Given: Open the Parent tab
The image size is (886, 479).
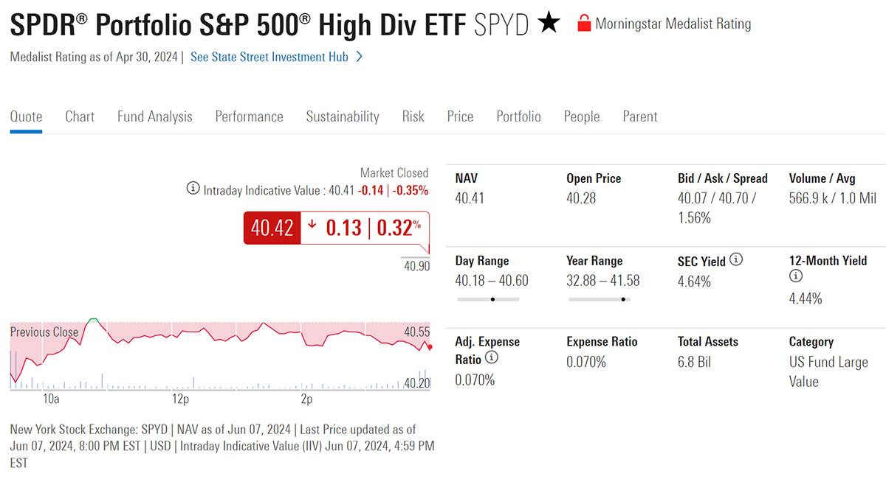Looking at the screenshot, I should pos(639,116).
